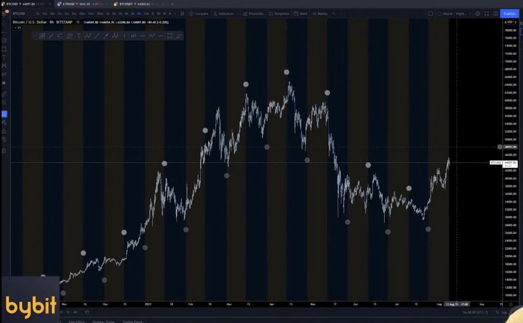523x323 pixels.
Task: Take a snapshot with camera icon
Action: [496, 13]
